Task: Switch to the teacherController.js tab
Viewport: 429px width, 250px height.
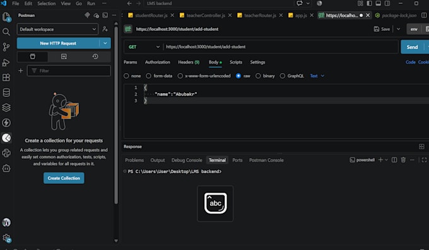Action: [206, 15]
